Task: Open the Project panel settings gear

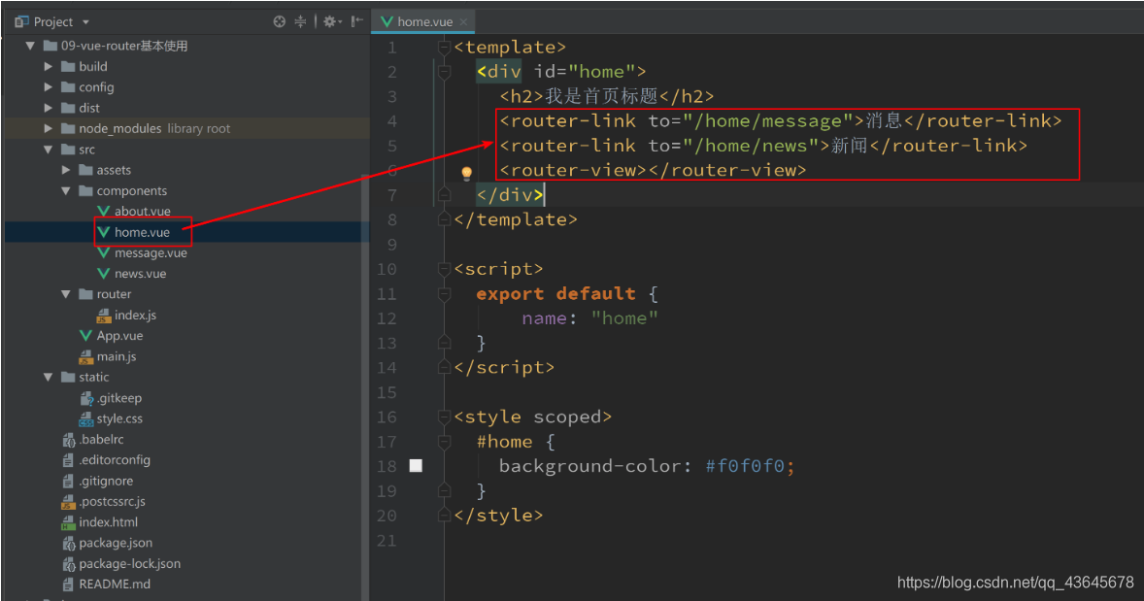Action: click(330, 22)
